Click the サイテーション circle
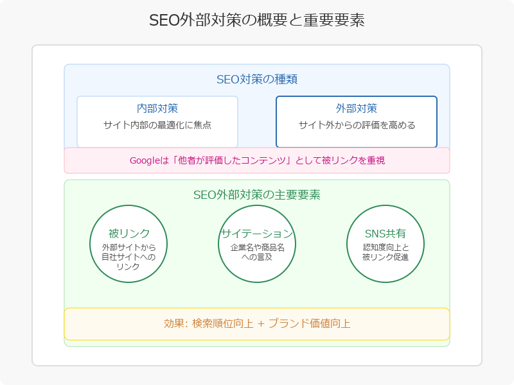Image resolution: width=514 pixels, height=385 pixels. coord(257,244)
